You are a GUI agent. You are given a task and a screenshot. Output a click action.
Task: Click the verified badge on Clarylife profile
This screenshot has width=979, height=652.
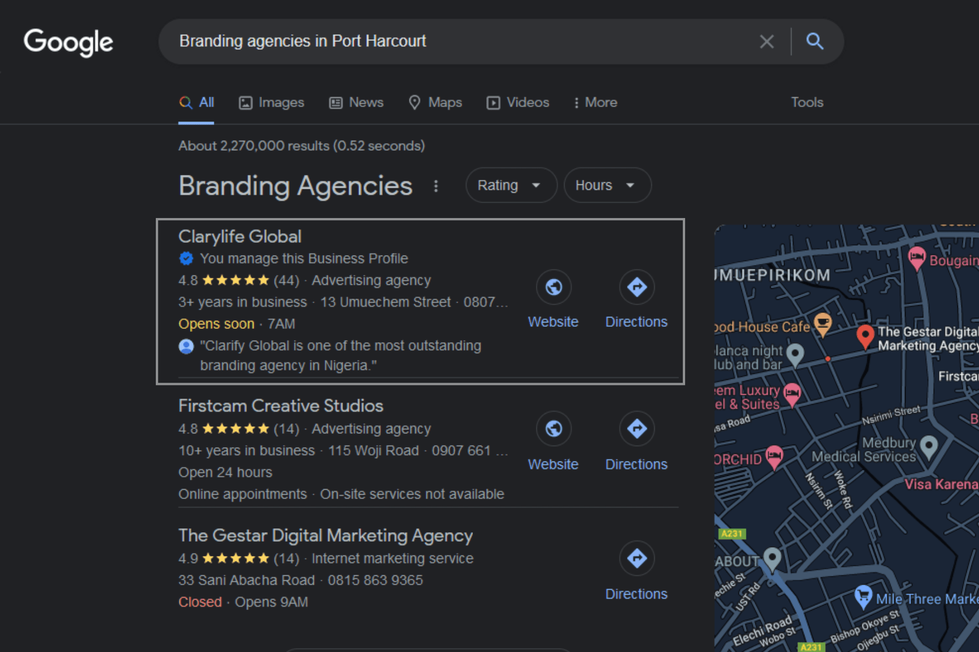186,258
